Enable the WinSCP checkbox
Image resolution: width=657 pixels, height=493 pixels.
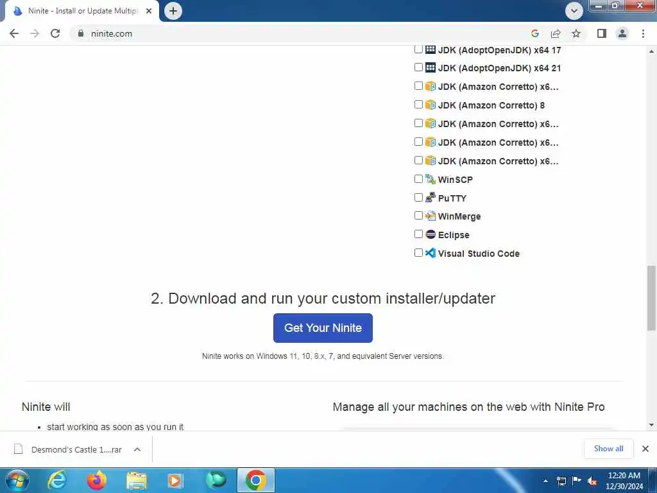[418, 179]
